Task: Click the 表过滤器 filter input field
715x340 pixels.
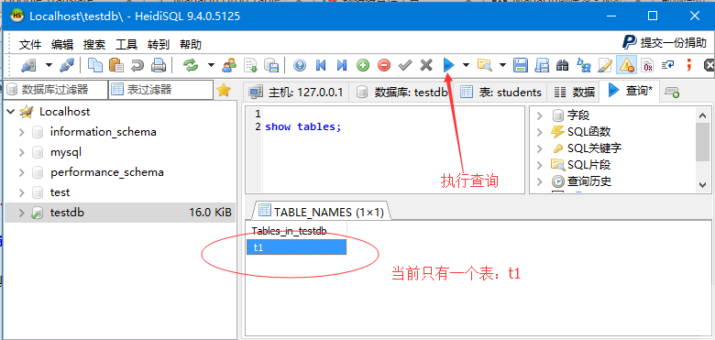Action: pyautogui.click(x=160, y=90)
